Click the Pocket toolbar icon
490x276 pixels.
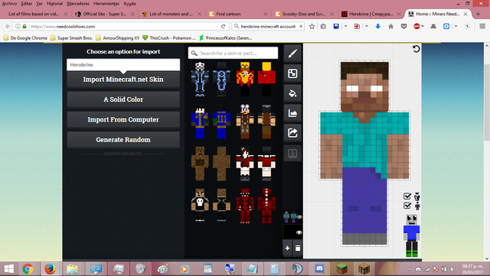point(403,27)
